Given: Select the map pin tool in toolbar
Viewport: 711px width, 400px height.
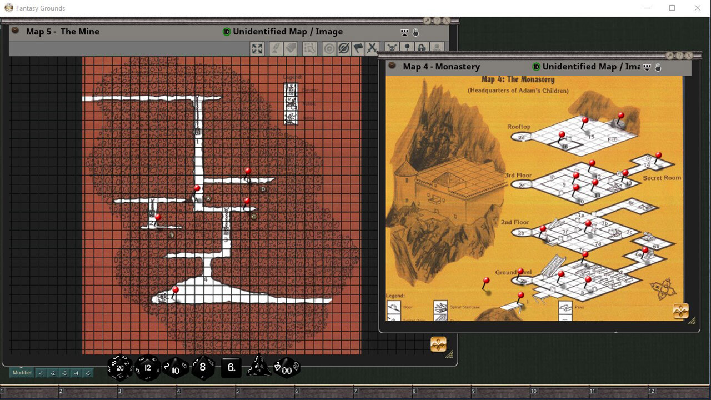Looking at the screenshot, I should (x=407, y=49).
